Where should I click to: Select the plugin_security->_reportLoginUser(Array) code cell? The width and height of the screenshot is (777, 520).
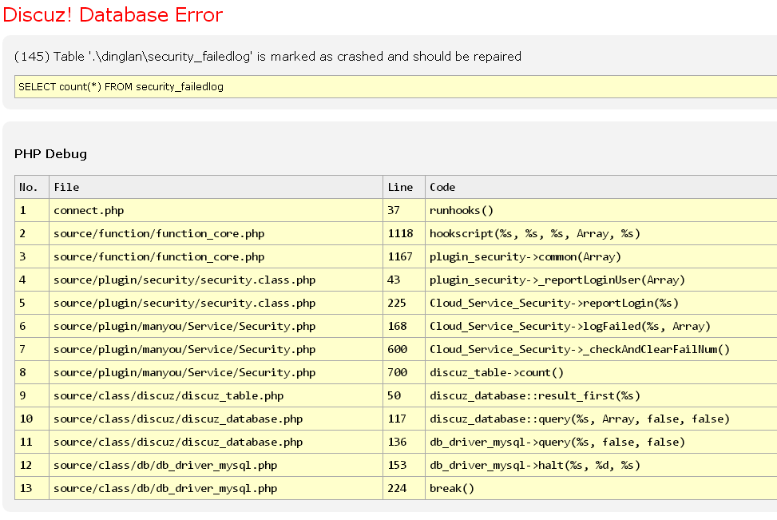click(557, 280)
